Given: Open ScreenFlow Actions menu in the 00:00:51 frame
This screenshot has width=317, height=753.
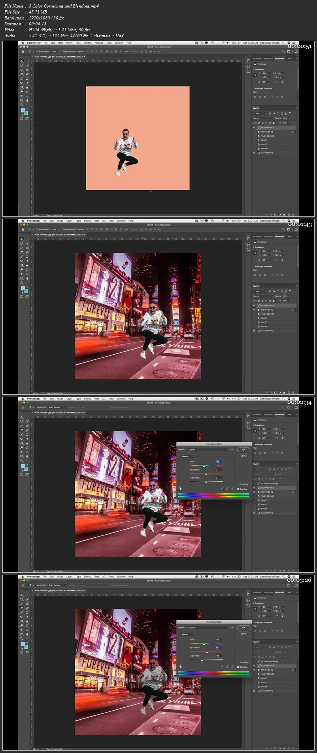Looking at the screenshot, I should tap(87, 43).
